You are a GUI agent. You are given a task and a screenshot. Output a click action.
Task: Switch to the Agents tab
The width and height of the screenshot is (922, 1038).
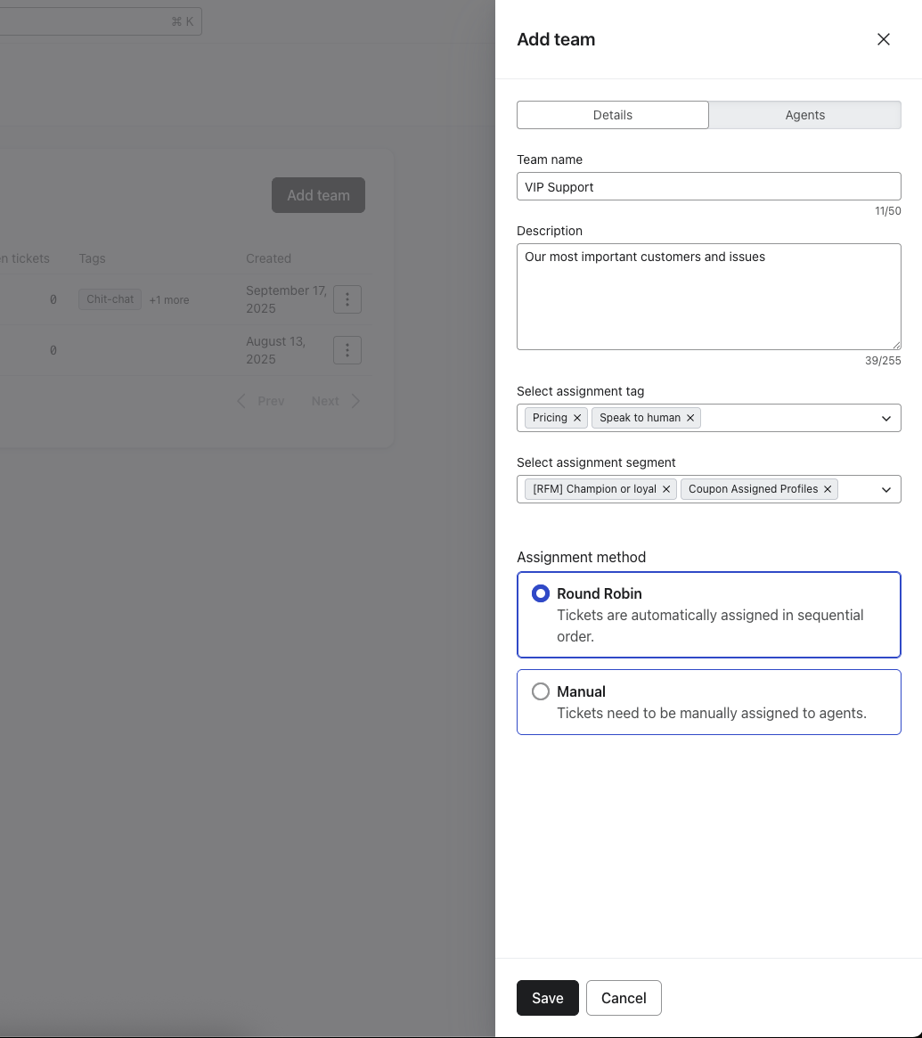coord(804,115)
